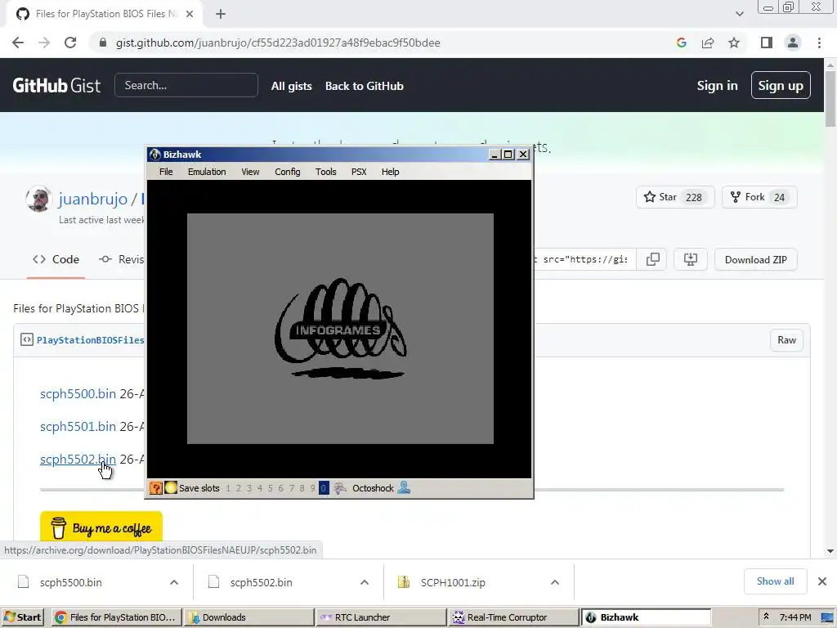The height and width of the screenshot is (628, 837).
Task: Share this page via address bar icon
Action: click(x=708, y=43)
